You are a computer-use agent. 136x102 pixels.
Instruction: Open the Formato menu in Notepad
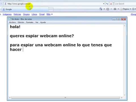coord(30,22)
